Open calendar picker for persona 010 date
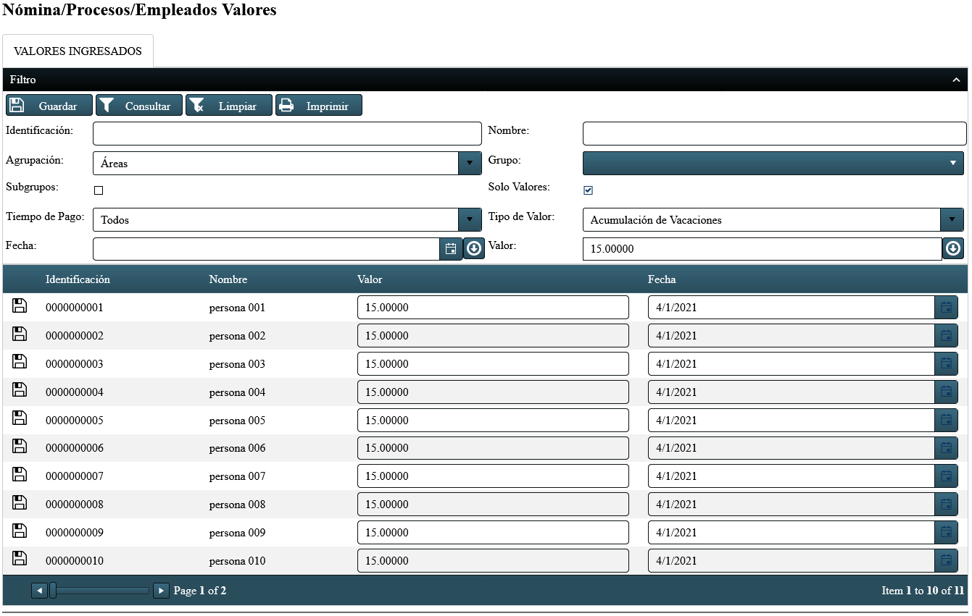This screenshot has width=972, height=616. tap(946, 561)
